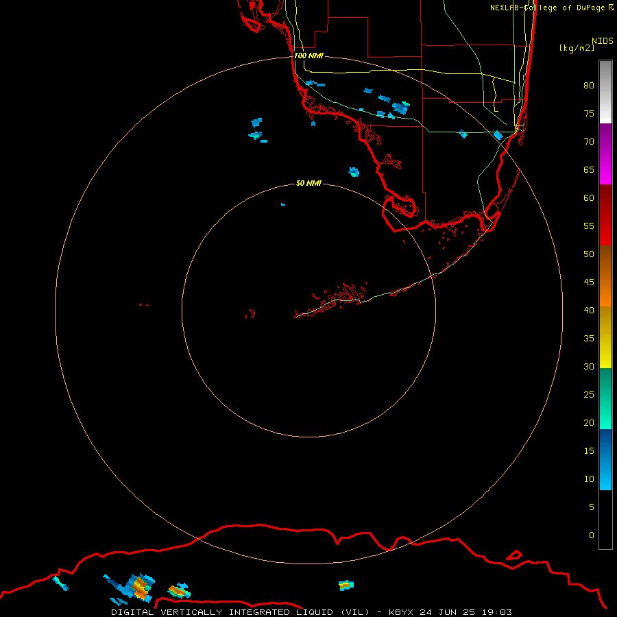Viewport: 617px width, 617px height.
Task: Pick the black bottom band of the color bar
Action: pos(605,520)
